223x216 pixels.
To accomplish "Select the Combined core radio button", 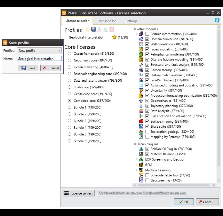I will (x=69, y=101).
